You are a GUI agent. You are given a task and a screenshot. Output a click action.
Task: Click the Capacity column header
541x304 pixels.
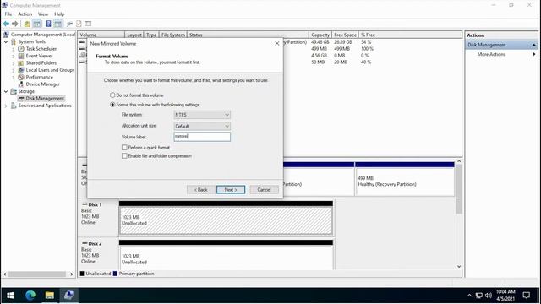point(320,35)
